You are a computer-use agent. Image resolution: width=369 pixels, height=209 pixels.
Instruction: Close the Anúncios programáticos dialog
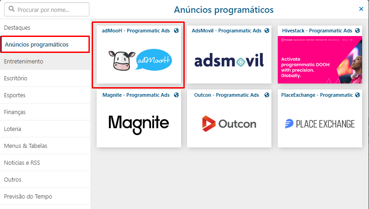(x=361, y=9)
